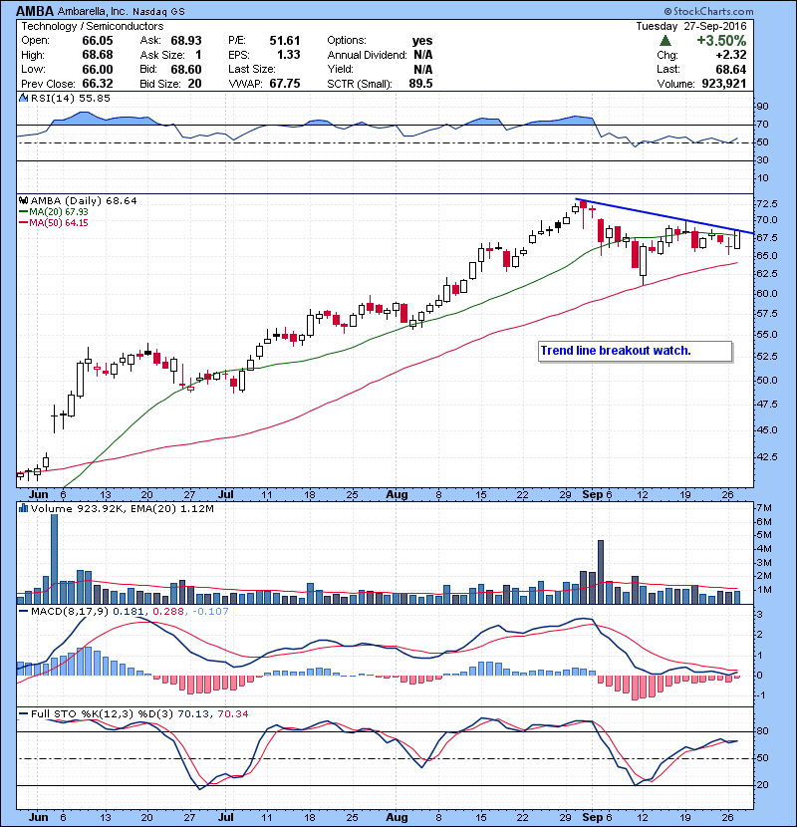Click the MACD histogram value -0.107

coord(210,612)
